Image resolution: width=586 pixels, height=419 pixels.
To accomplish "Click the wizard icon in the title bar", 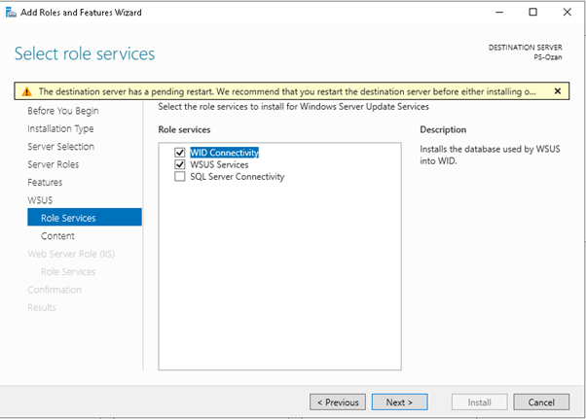I will coord(11,12).
